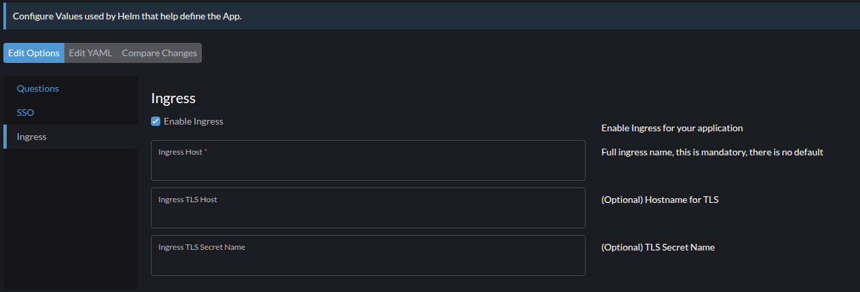Viewport: 860px width, 292px height.
Task: Select the Edit Options tab
Action: pos(34,53)
